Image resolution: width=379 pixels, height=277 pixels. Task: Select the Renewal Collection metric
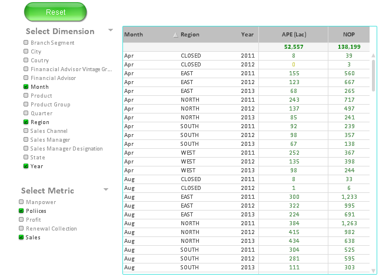click(x=22, y=229)
